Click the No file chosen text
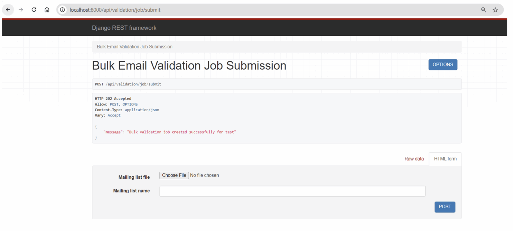Image resolution: width=513 pixels, height=231 pixels. (x=204, y=175)
